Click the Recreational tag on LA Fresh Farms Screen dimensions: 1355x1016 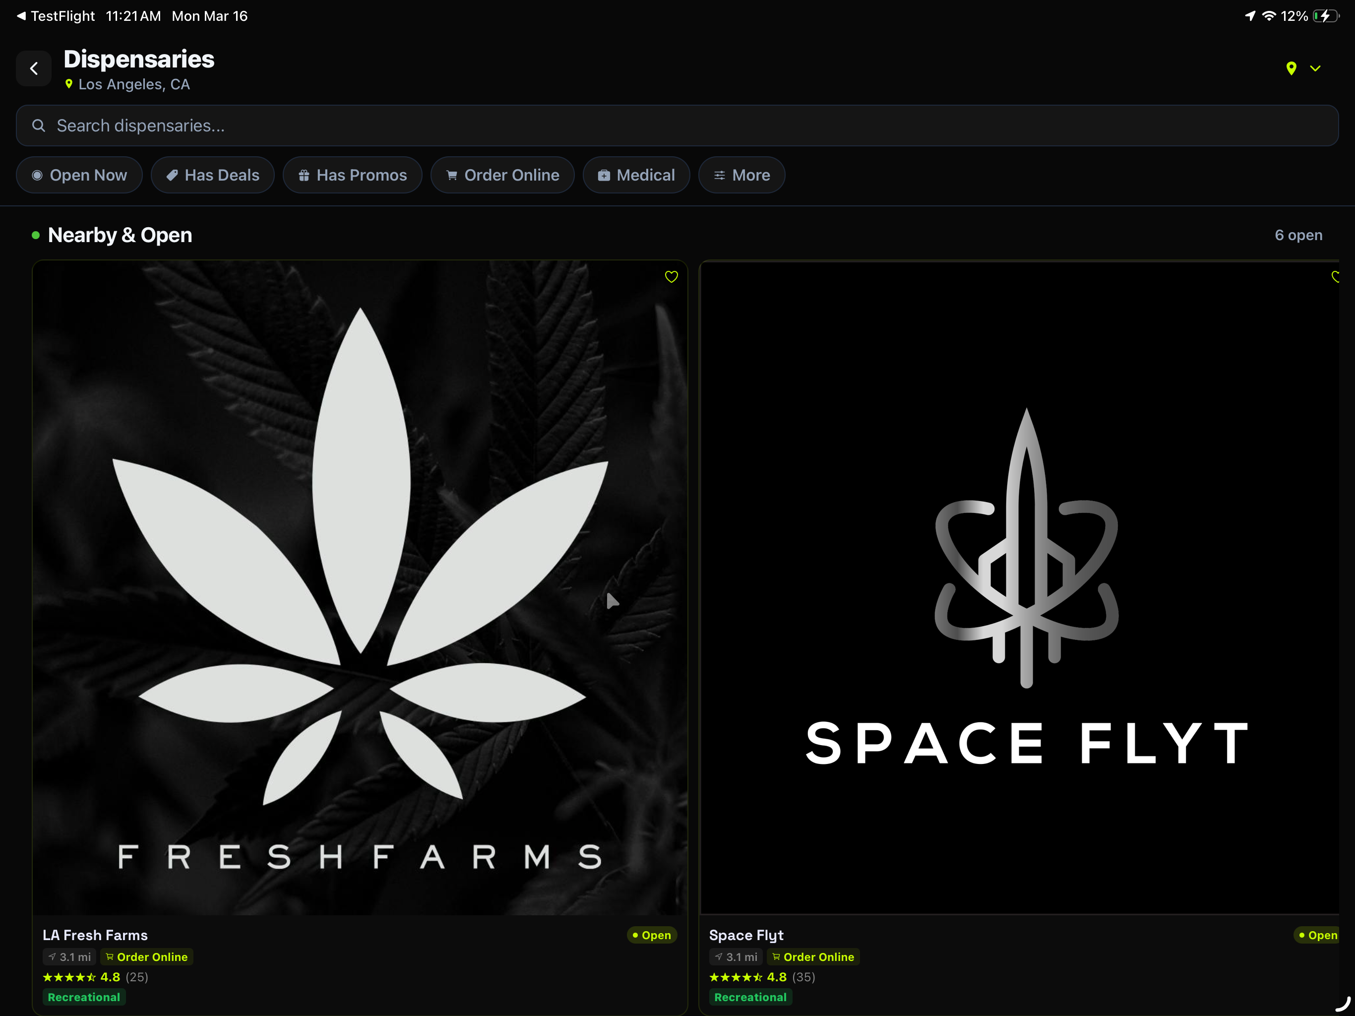pos(84,998)
